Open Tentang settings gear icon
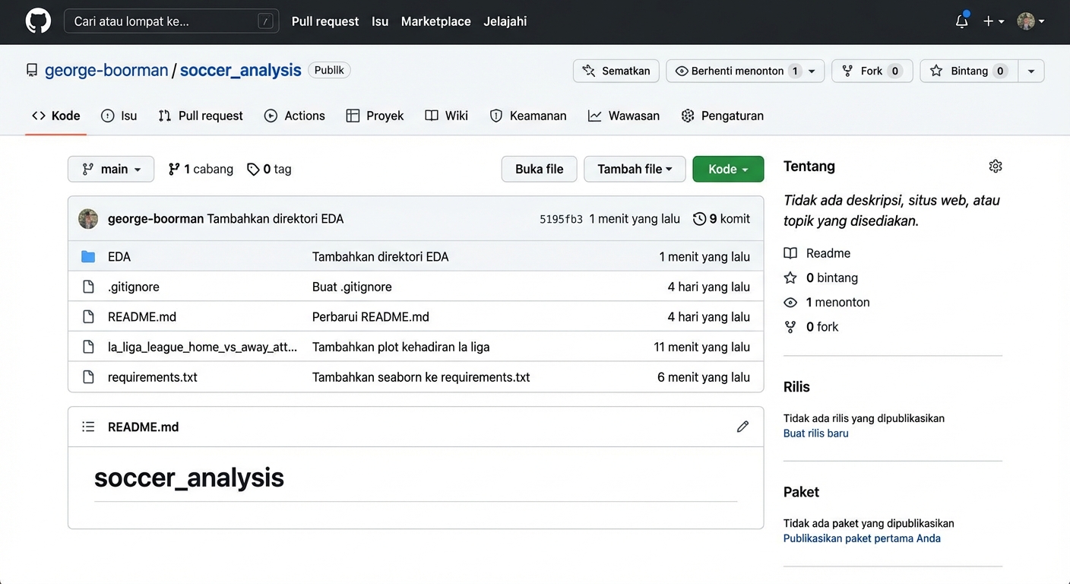 coord(996,166)
